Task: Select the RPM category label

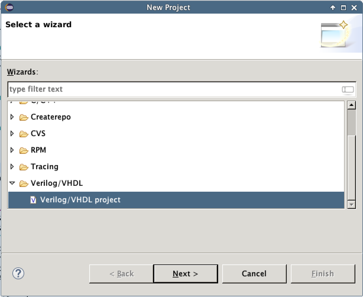Action: click(38, 150)
